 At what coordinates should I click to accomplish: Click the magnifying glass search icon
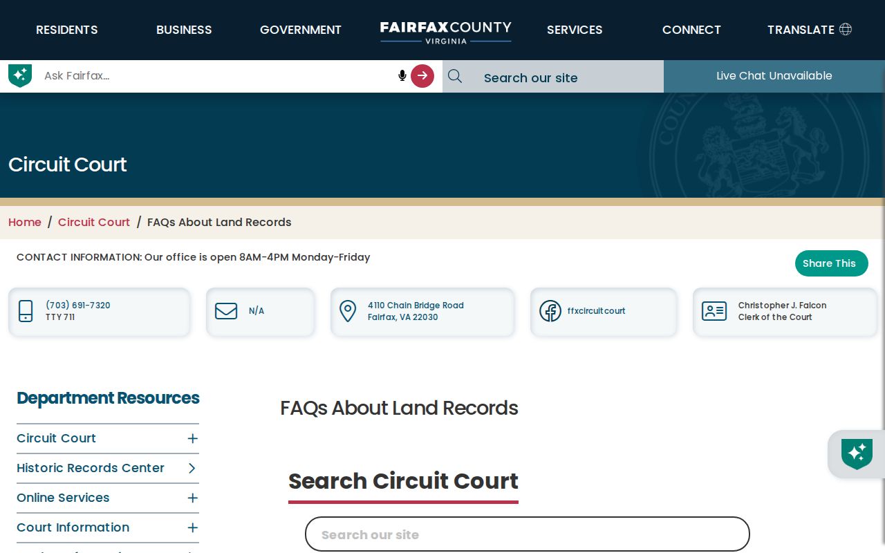pyautogui.click(x=454, y=76)
